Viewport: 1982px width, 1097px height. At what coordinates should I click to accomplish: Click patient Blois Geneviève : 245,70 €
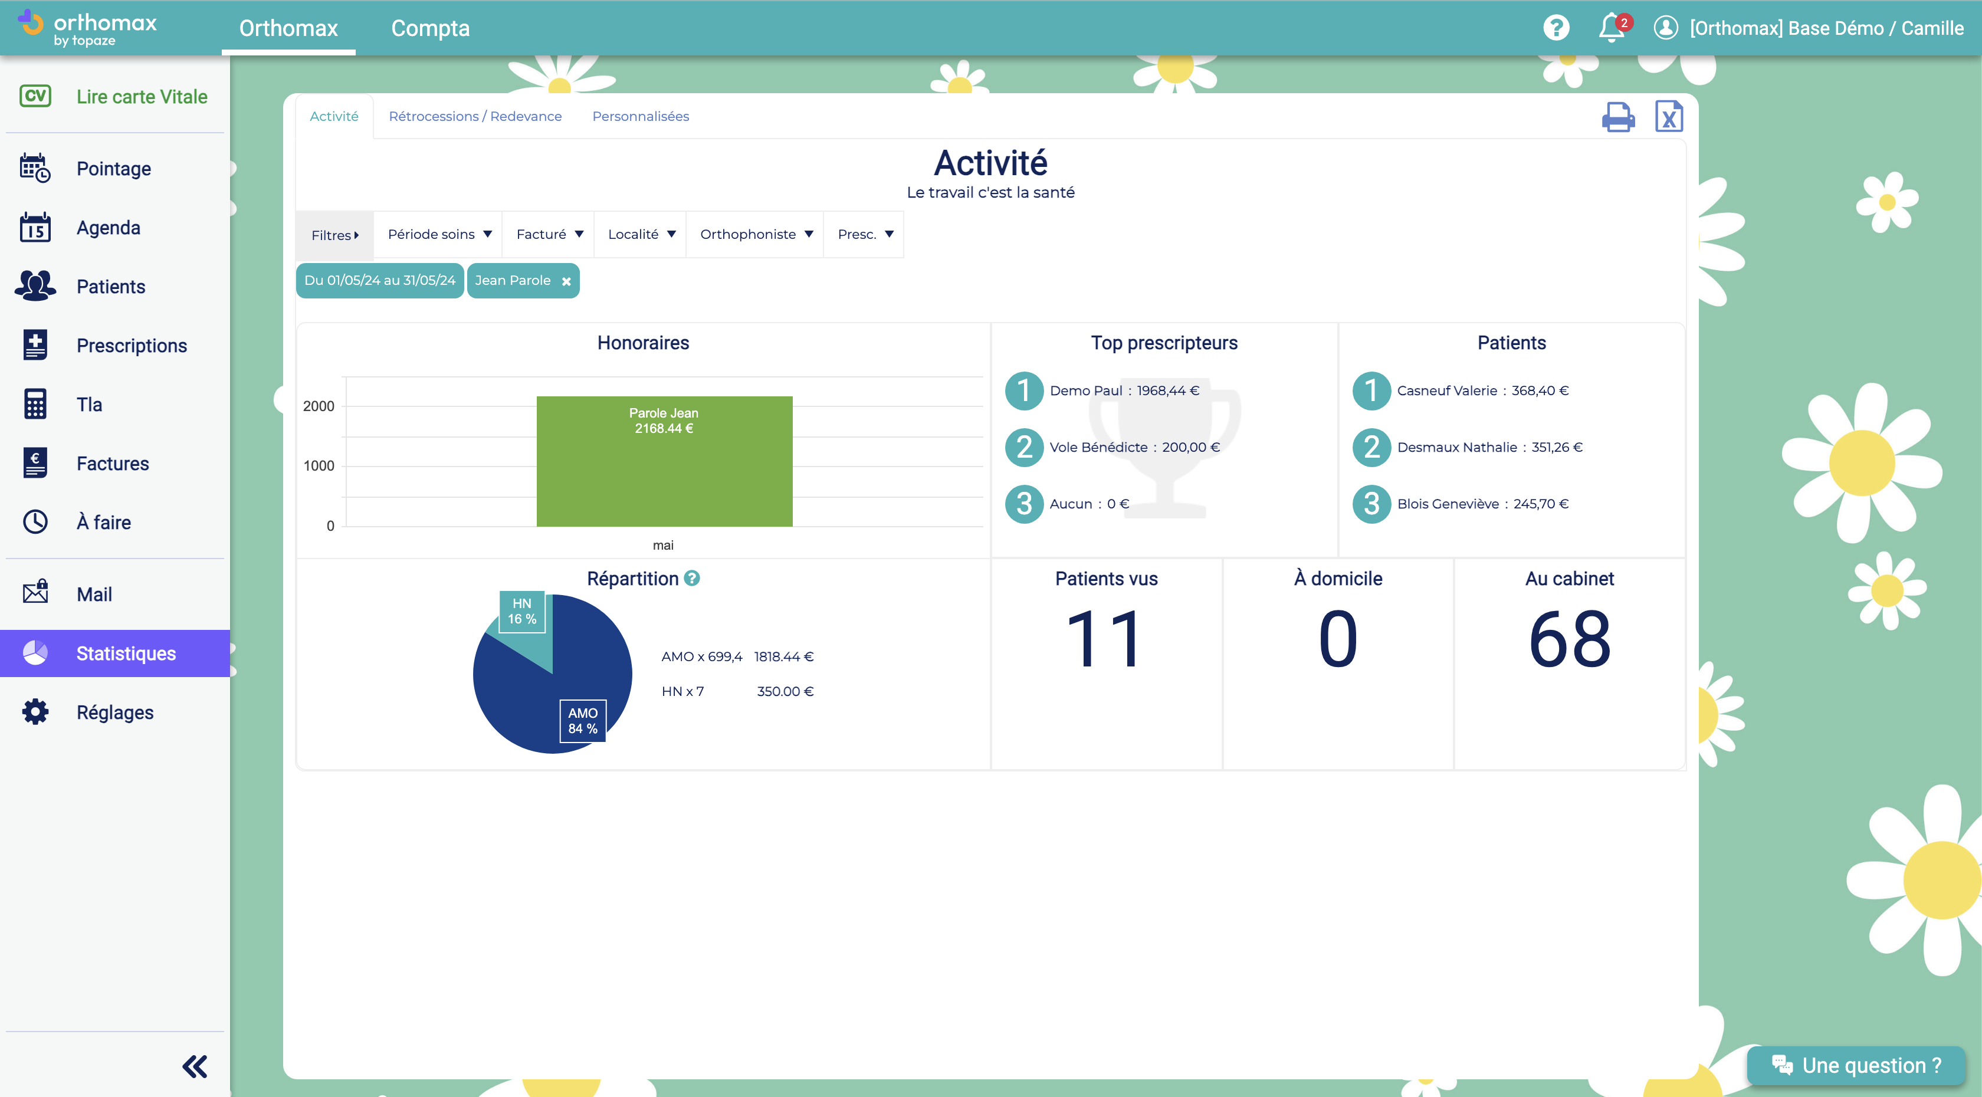pyautogui.click(x=1482, y=504)
